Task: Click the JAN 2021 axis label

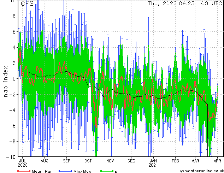Action: pos(153,163)
